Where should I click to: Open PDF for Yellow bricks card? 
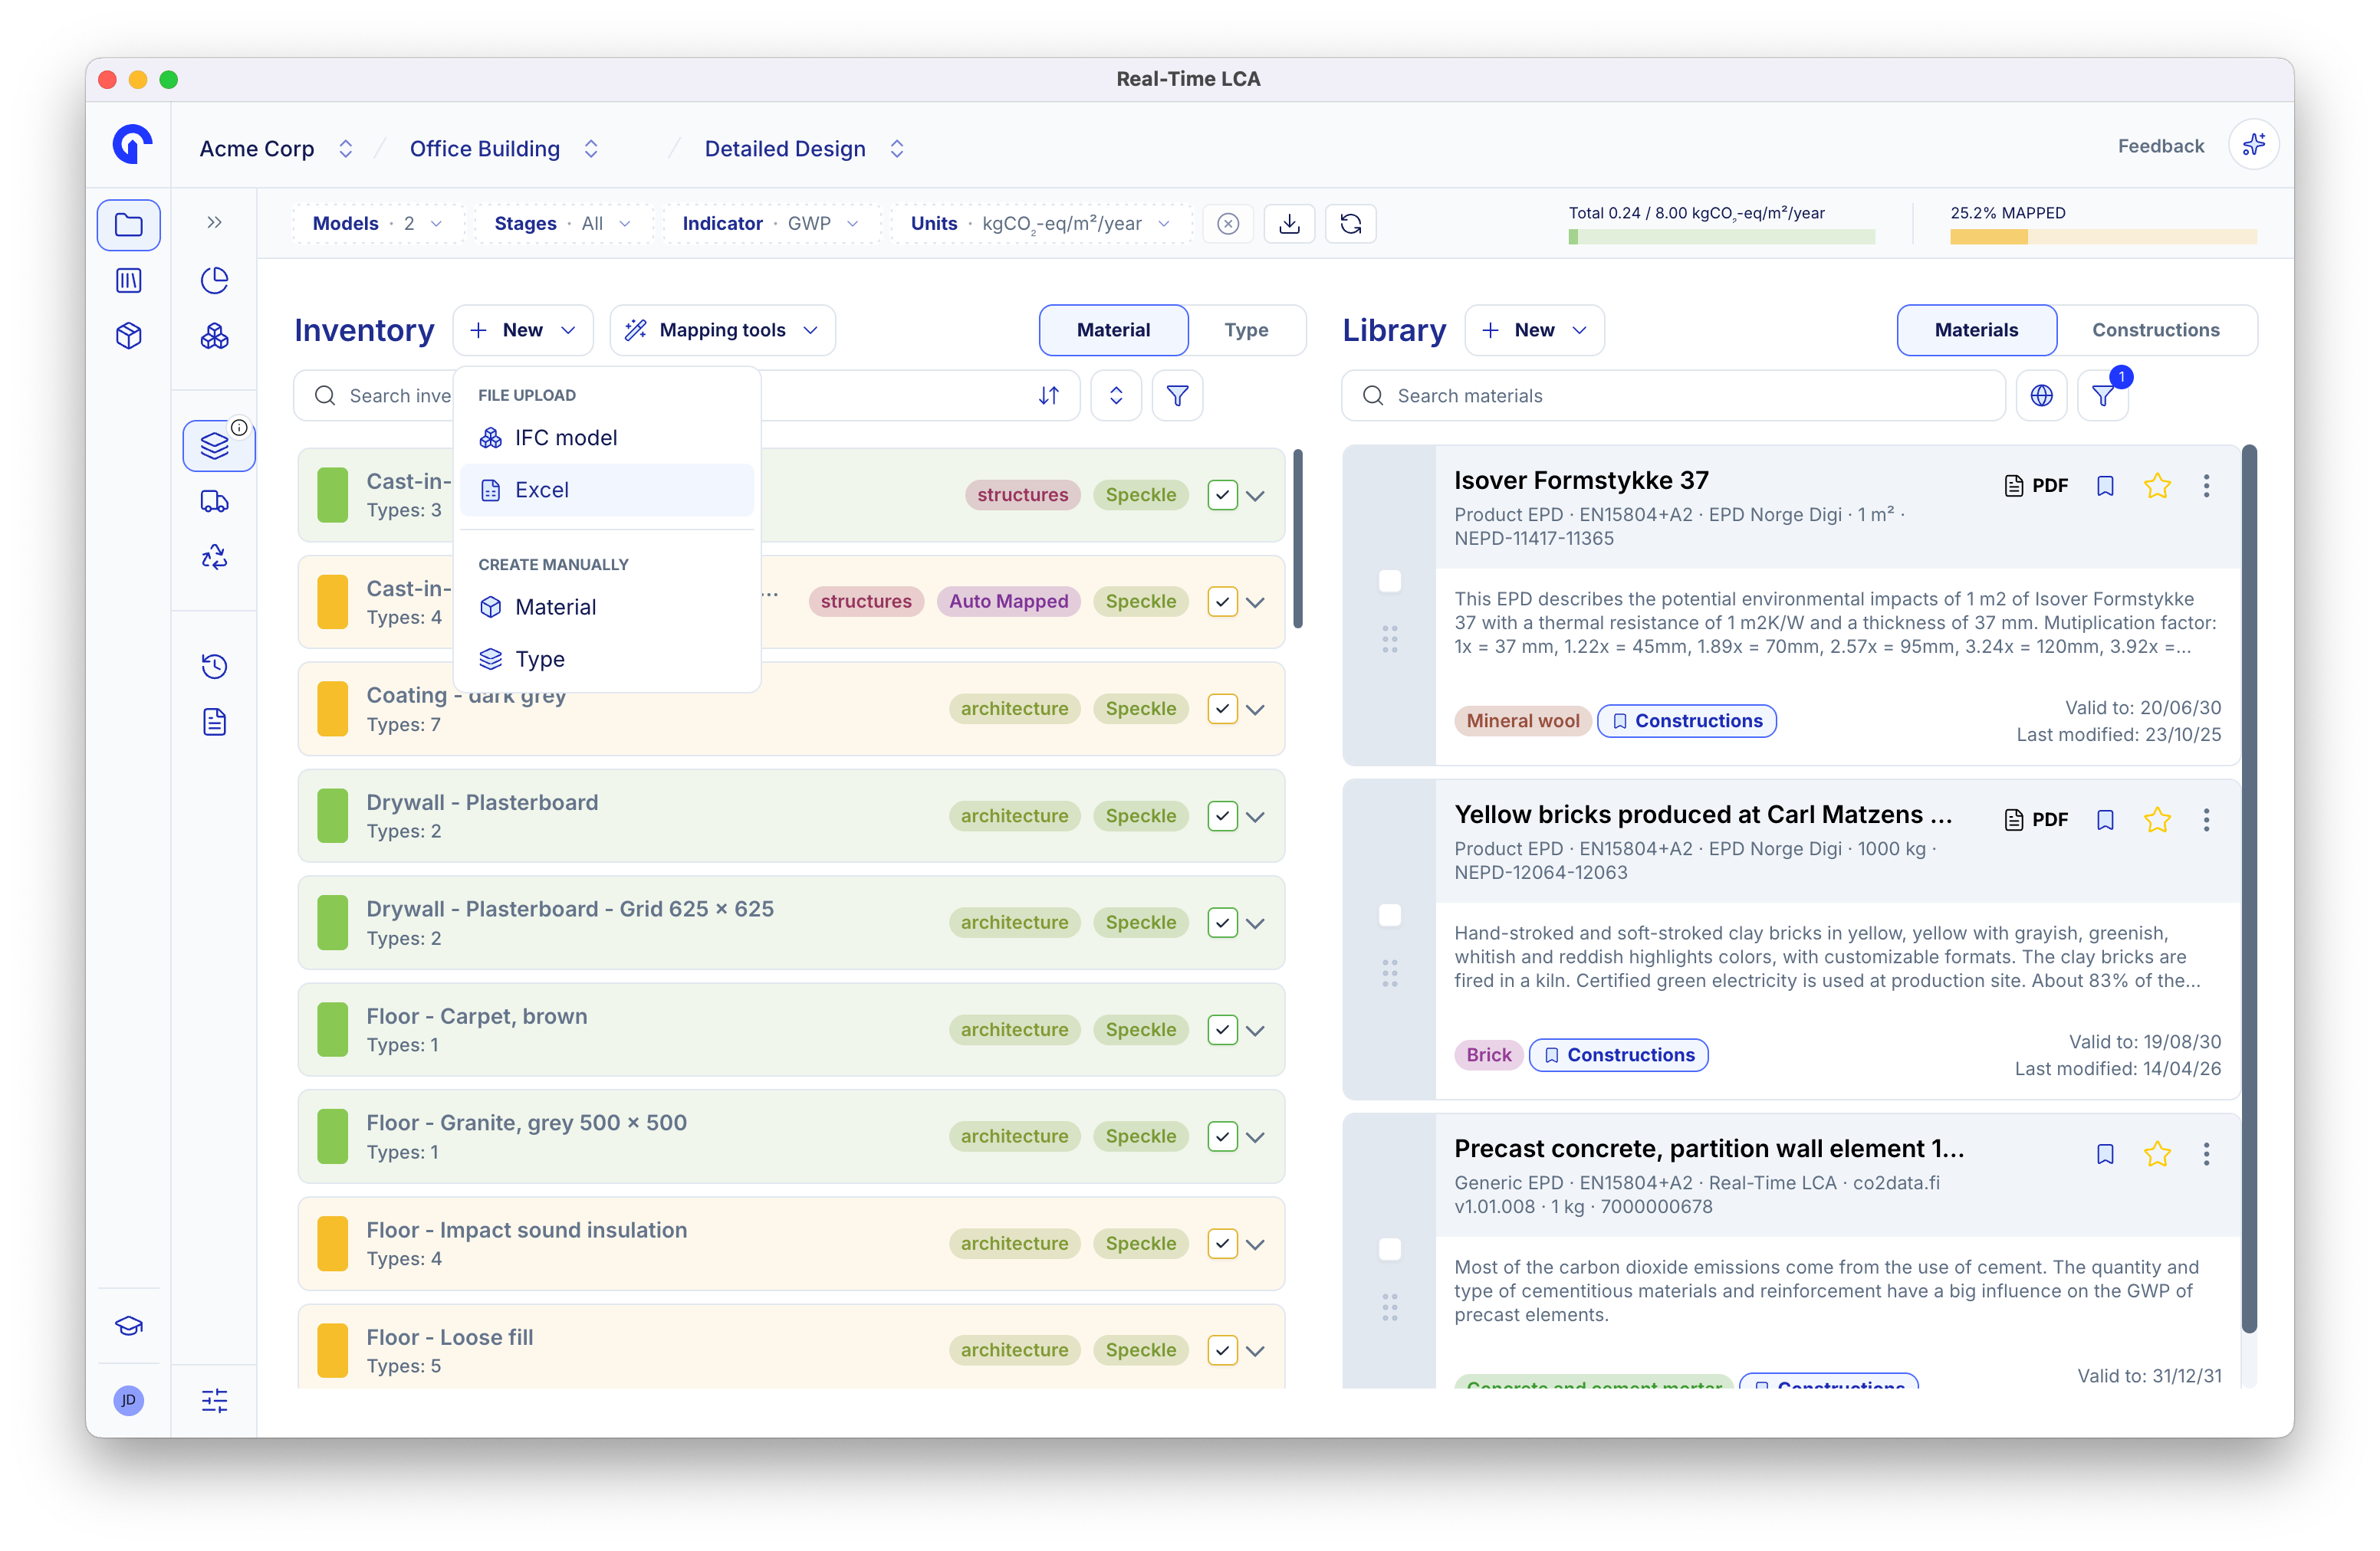pyautogui.click(x=2036, y=819)
